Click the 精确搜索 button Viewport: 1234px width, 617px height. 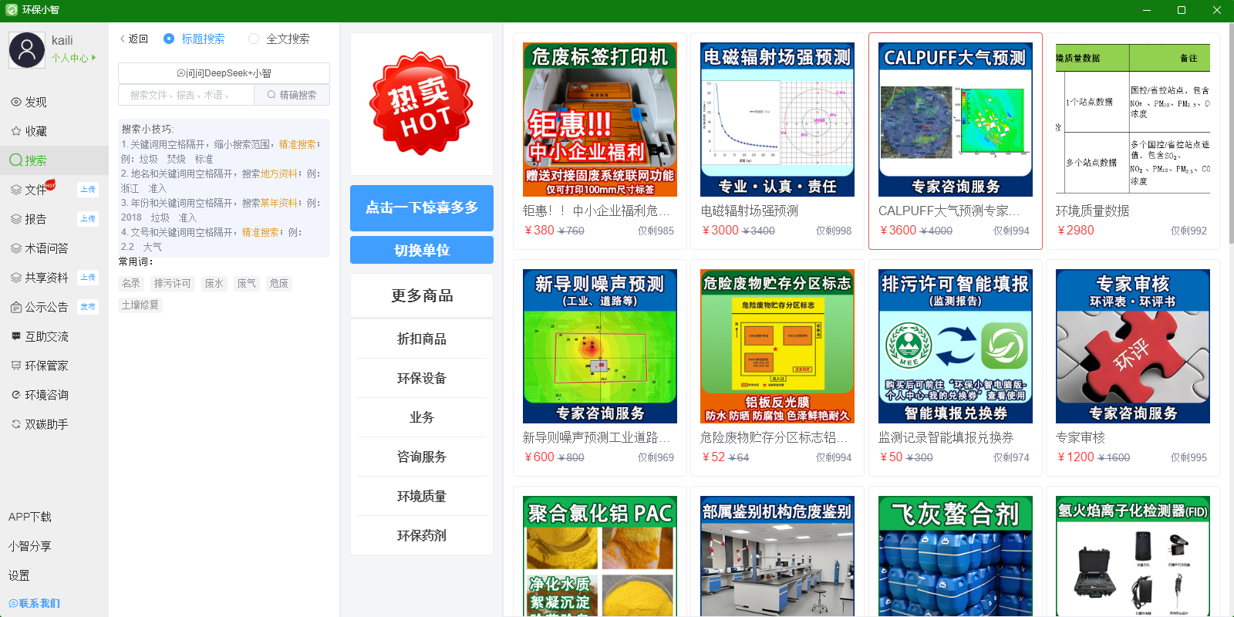point(292,95)
